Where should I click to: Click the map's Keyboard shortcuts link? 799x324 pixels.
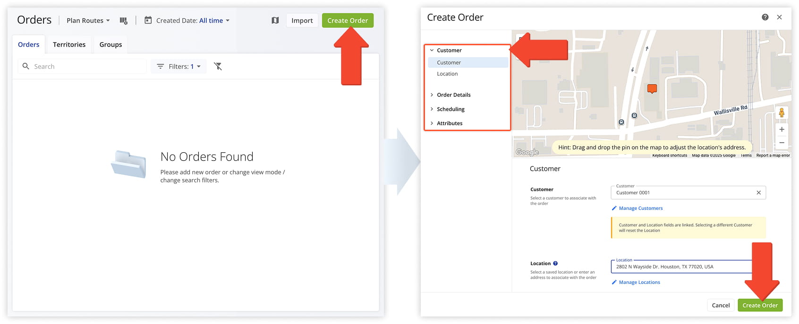pos(670,155)
